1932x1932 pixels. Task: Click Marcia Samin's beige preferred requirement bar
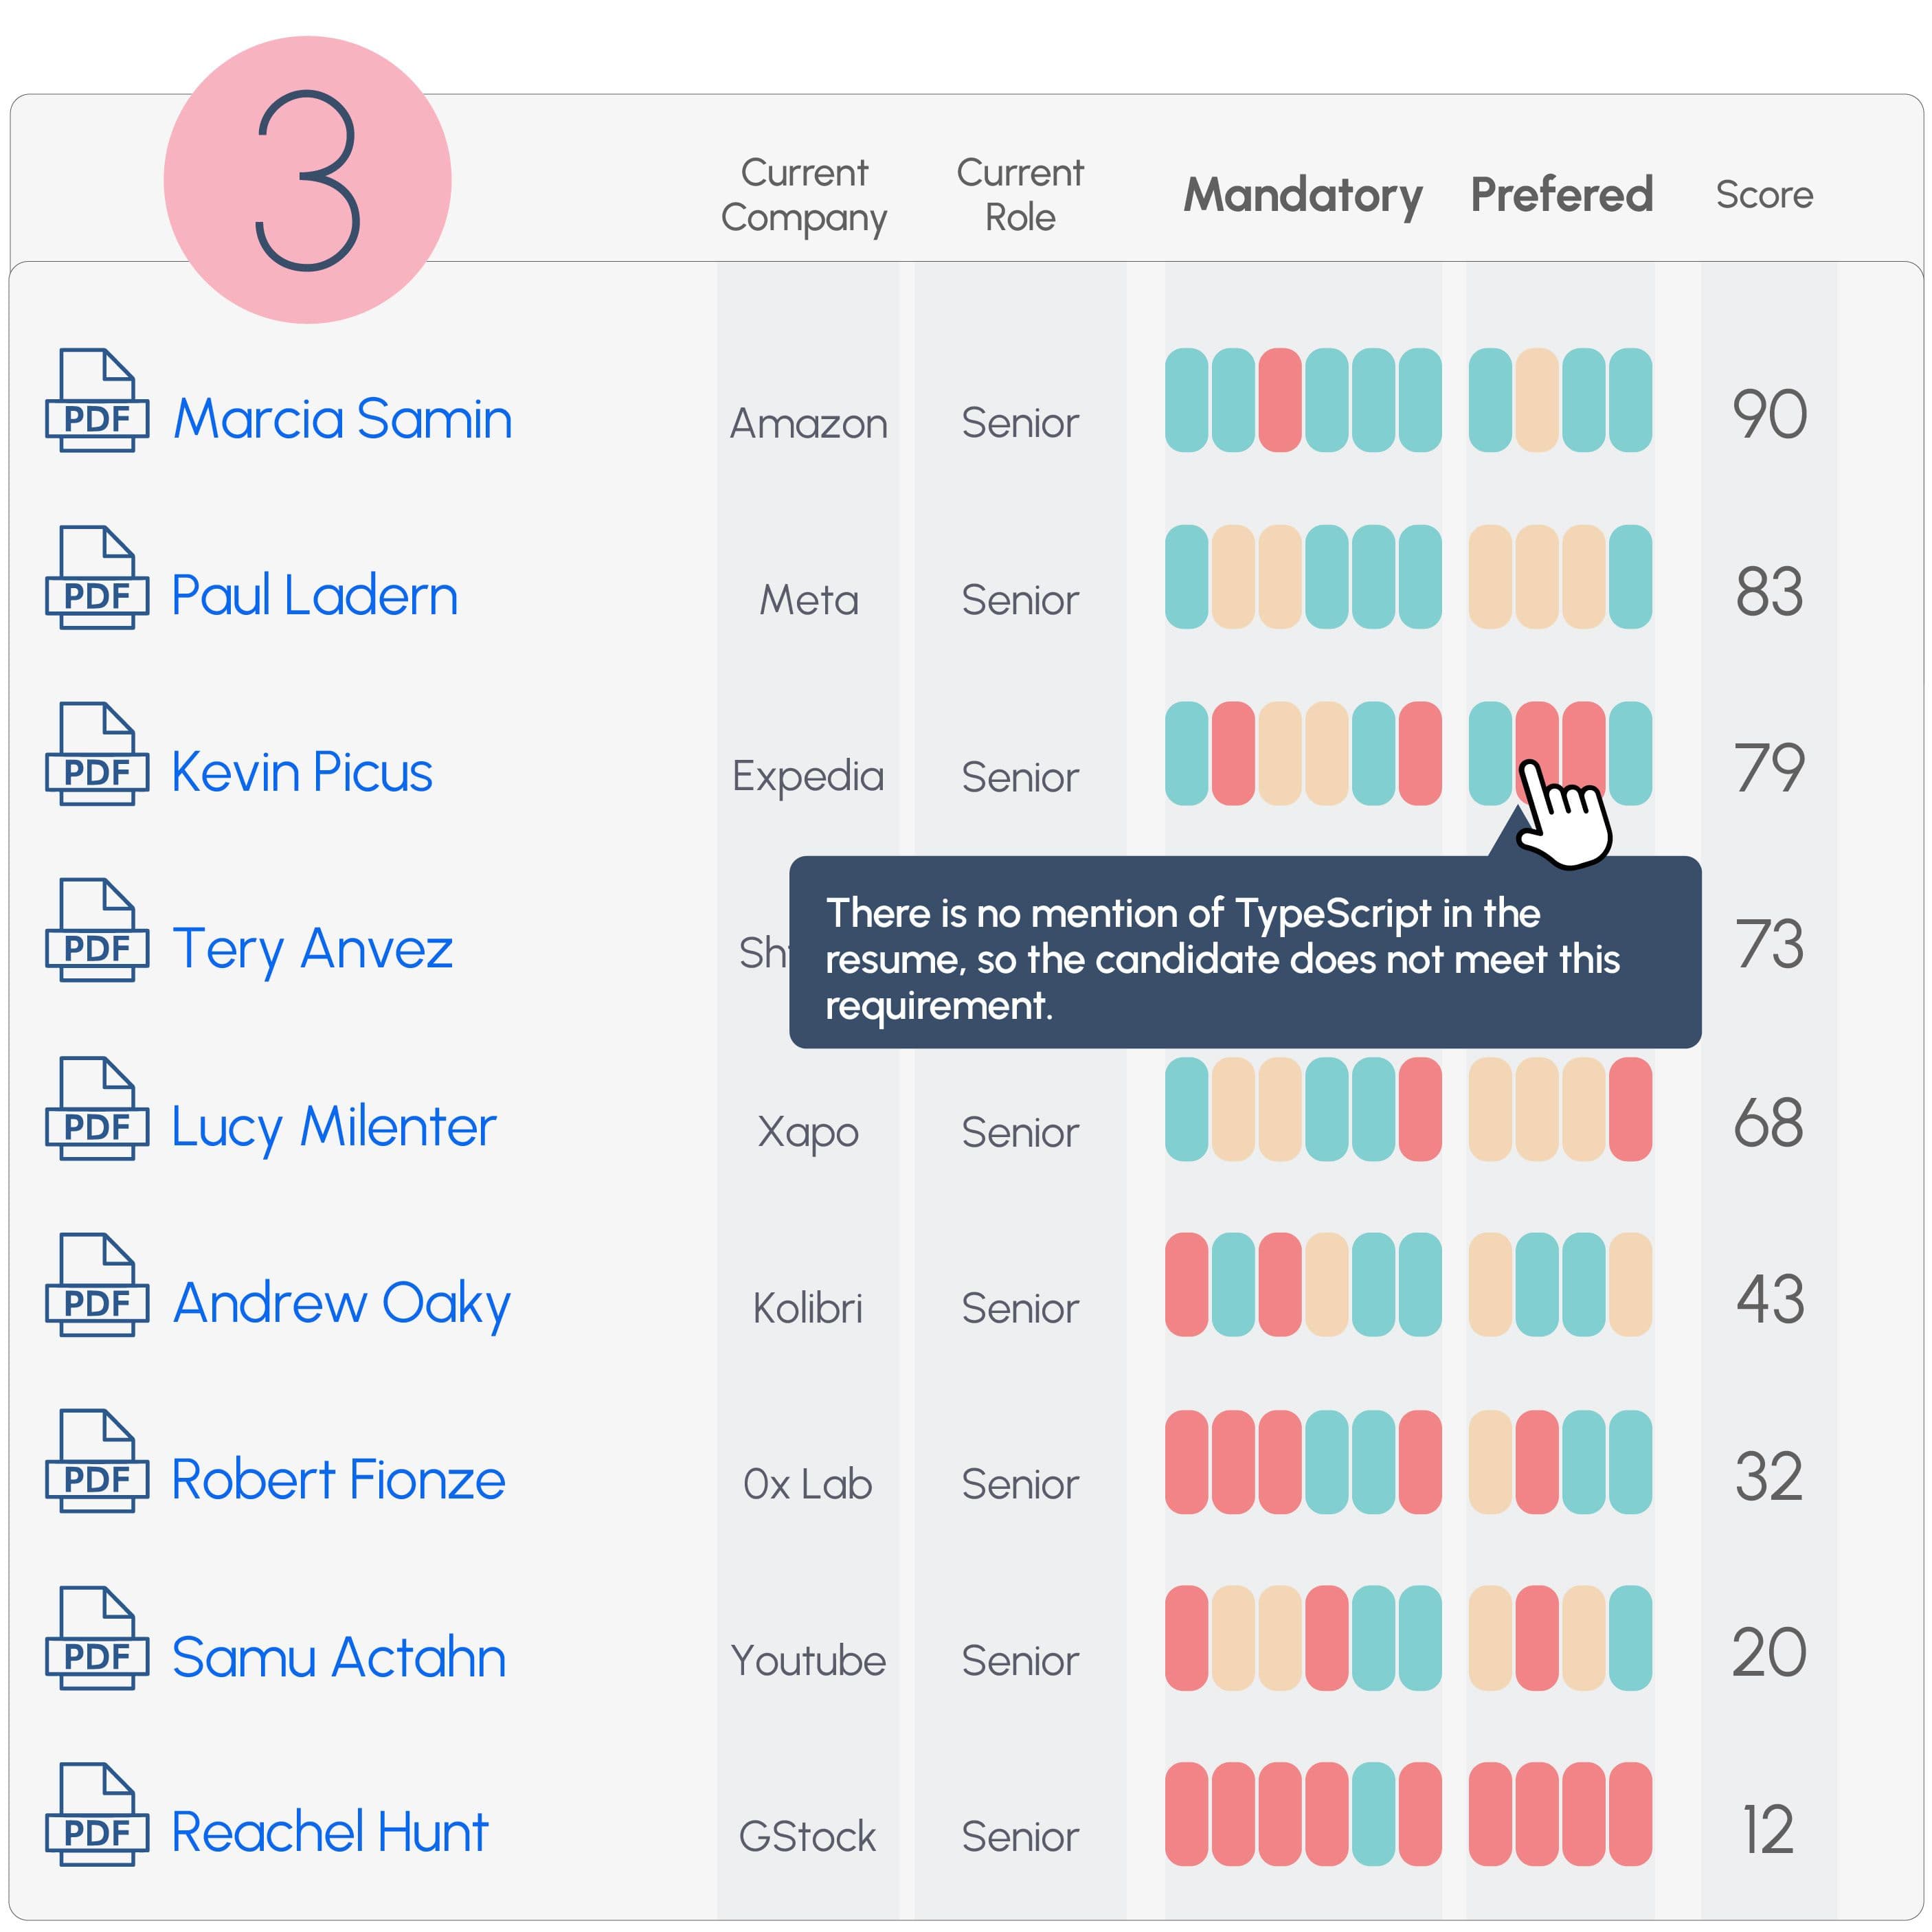[1536, 400]
